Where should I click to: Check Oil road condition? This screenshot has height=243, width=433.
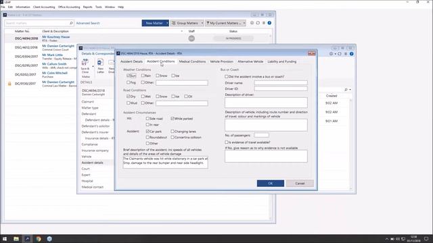[186, 97]
